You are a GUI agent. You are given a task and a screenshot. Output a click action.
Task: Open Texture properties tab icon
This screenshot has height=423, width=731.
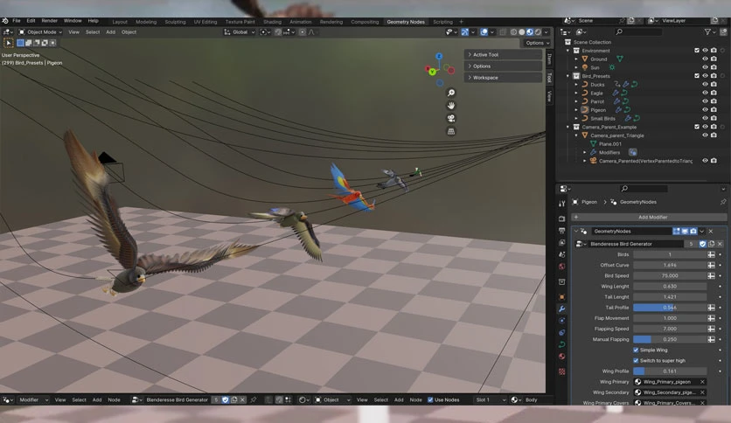[x=561, y=371]
